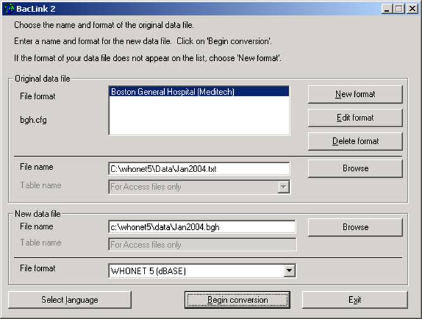Browse for the new data file

355,227
